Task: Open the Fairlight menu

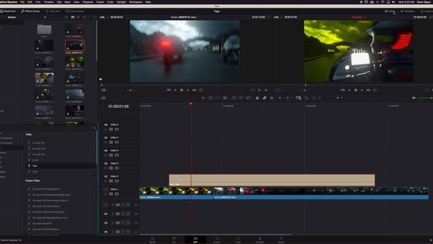Action: pyautogui.click(x=122, y=2)
